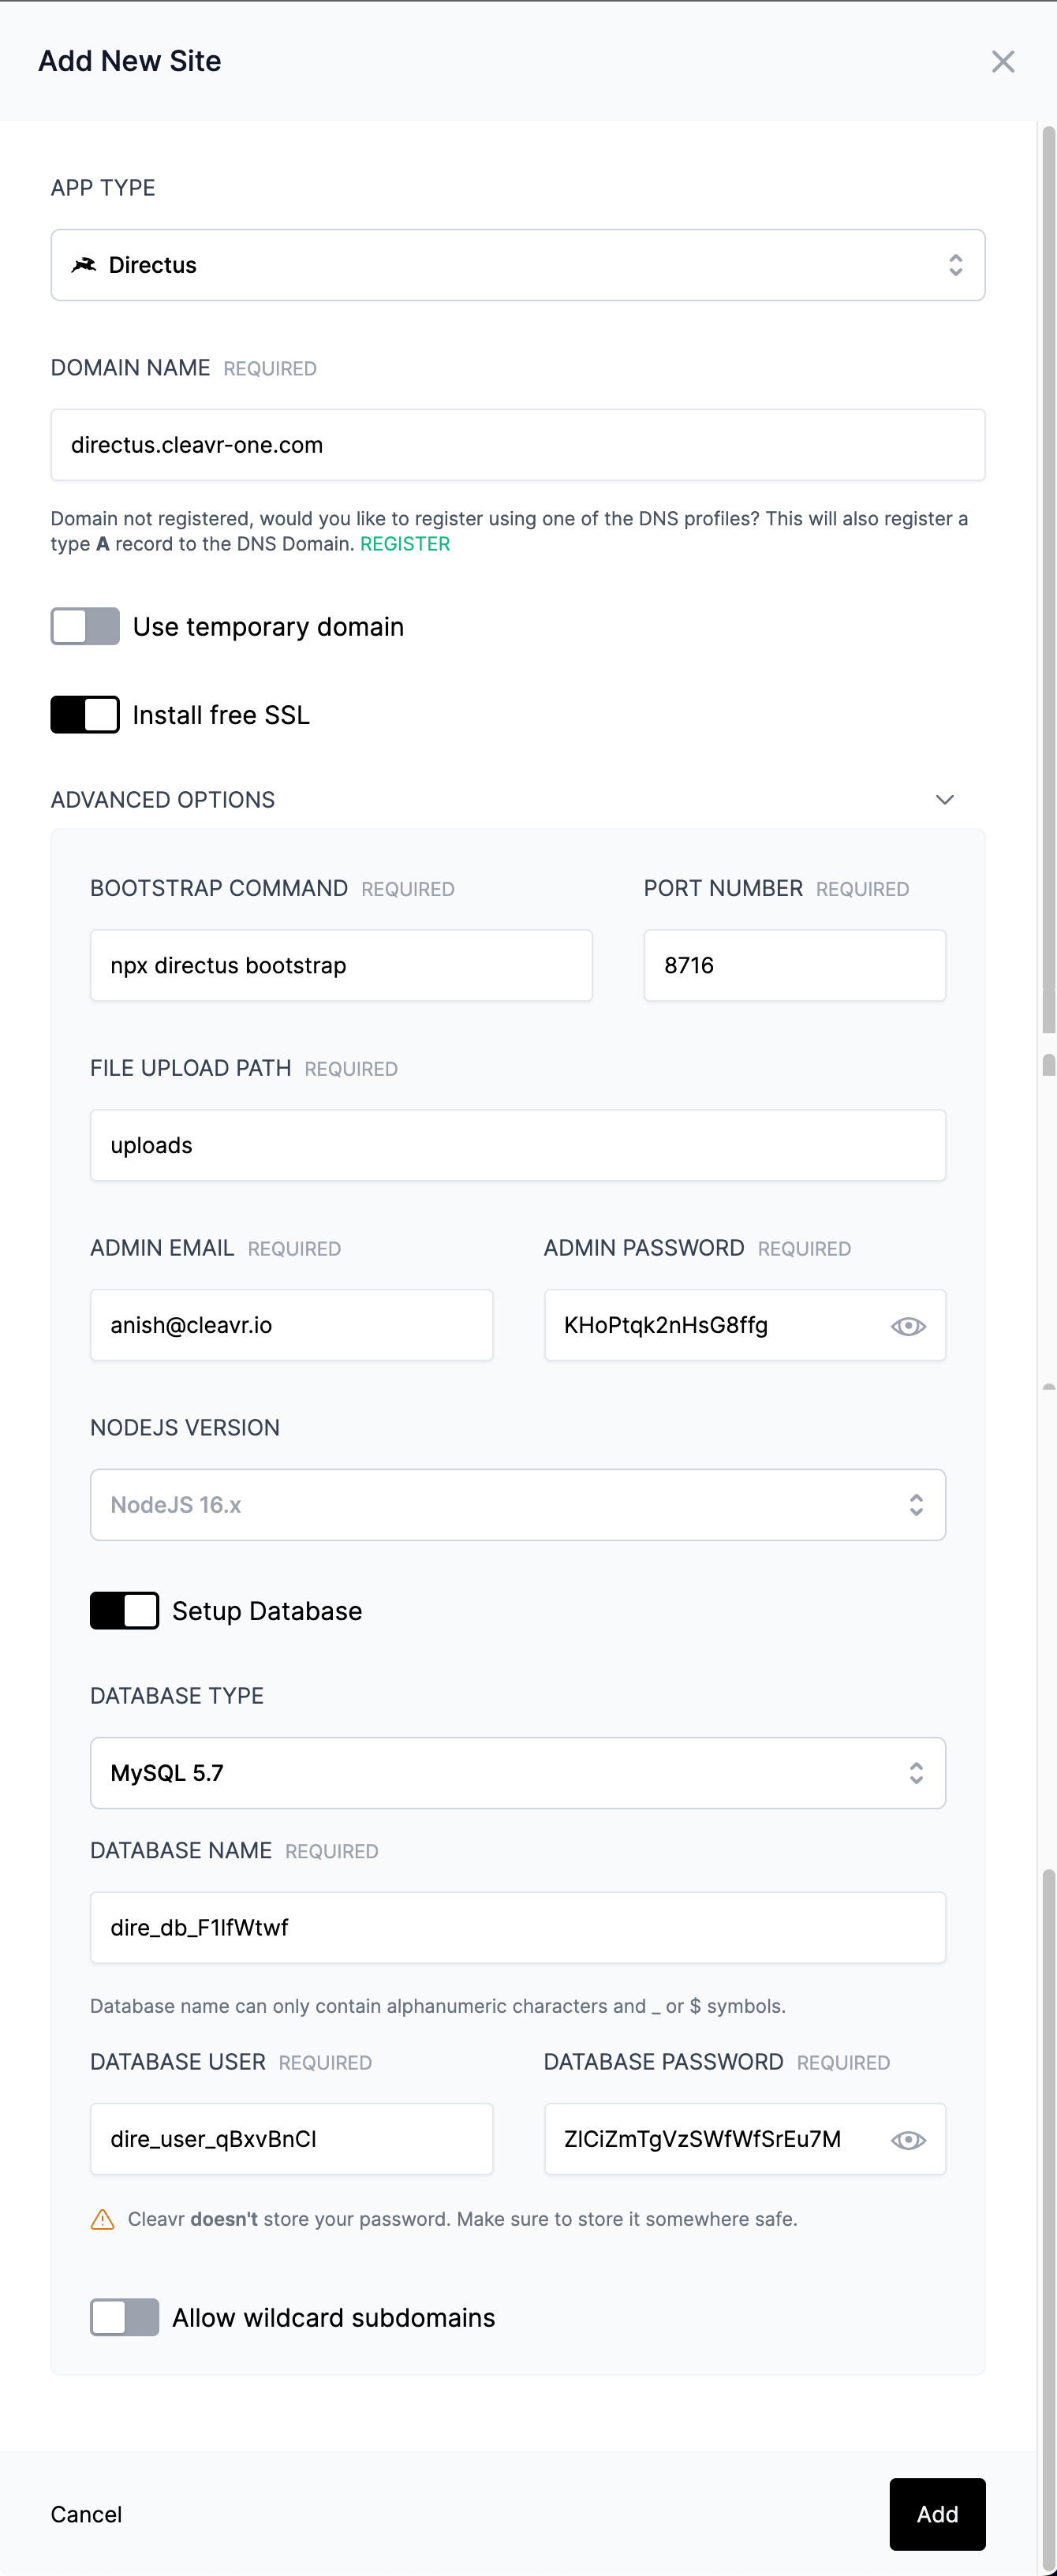
Task: Click the NodeJS Version selector arrows
Action: pos(916,1505)
